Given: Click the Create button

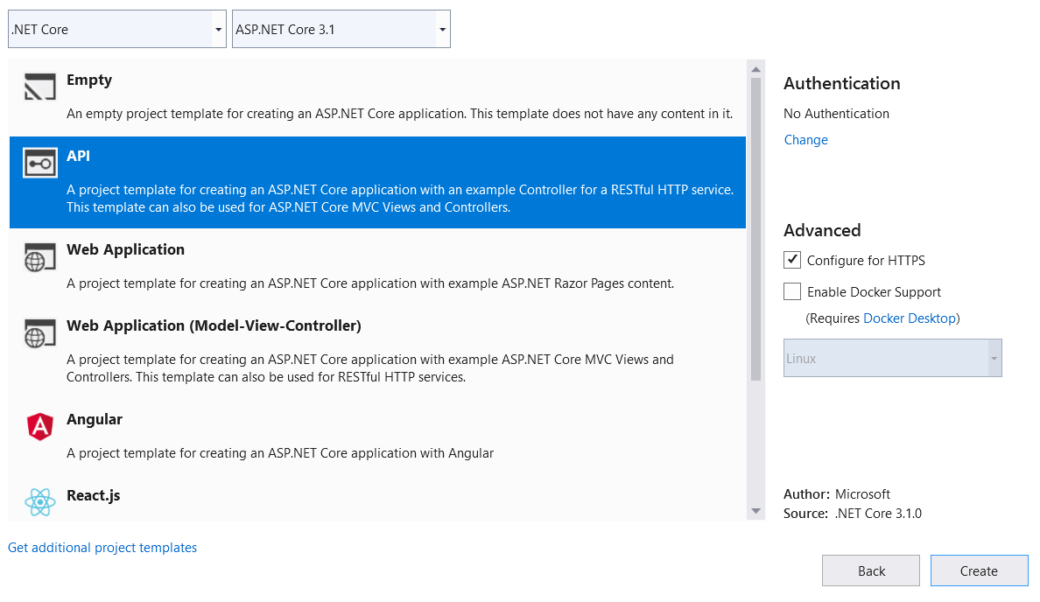Looking at the screenshot, I should pos(979,570).
